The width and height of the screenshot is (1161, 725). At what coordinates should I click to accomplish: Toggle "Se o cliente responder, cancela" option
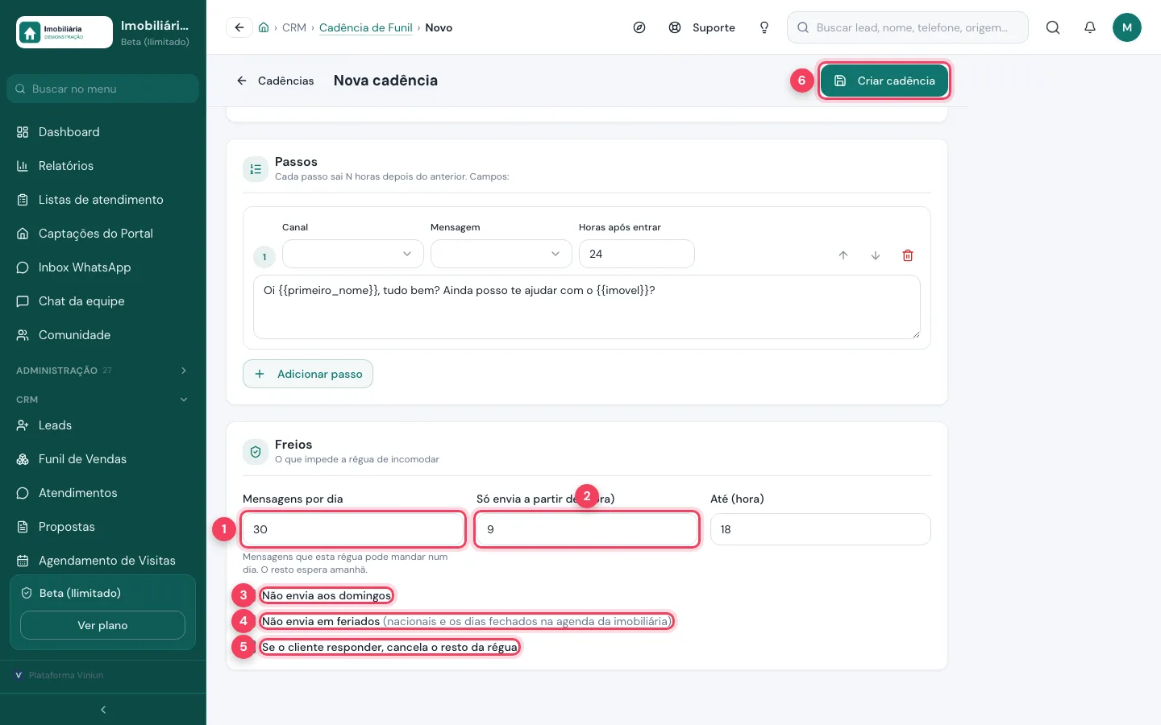click(389, 647)
